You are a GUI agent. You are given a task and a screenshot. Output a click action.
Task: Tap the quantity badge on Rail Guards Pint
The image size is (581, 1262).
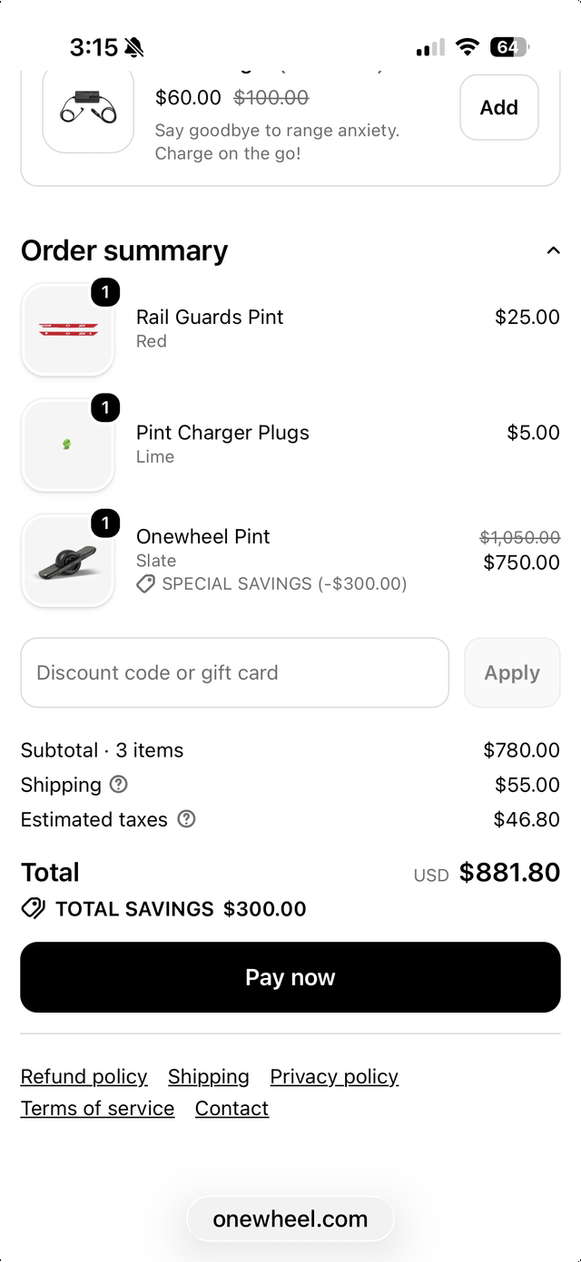point(105,292)
